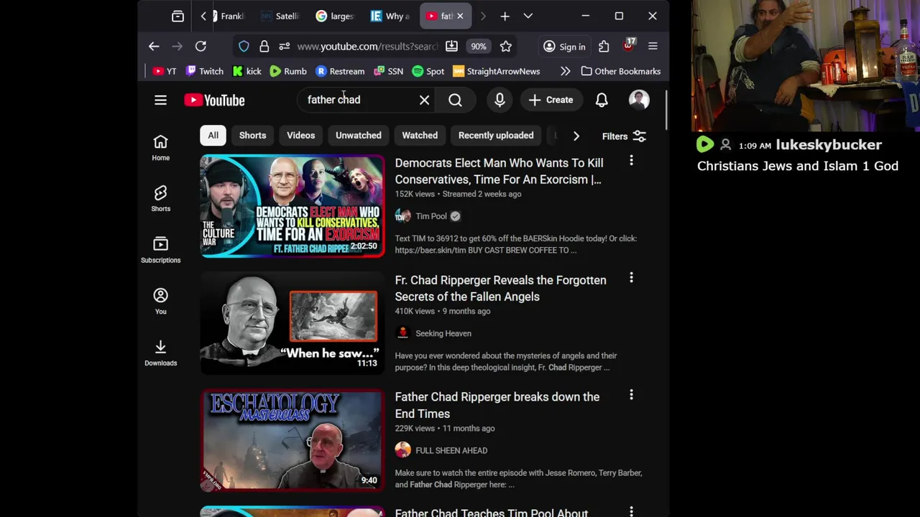Click the browser Sign in button

564,46
